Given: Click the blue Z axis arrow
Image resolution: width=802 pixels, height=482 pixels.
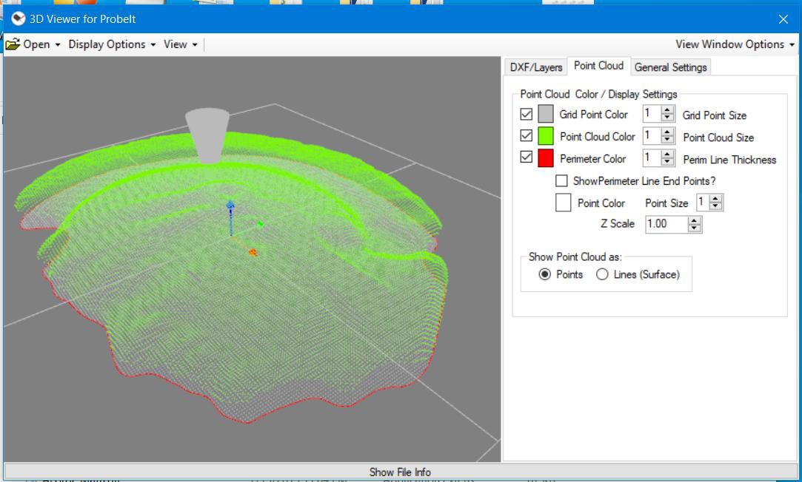Looking at the screenshot, I should (x=230, y=217).
